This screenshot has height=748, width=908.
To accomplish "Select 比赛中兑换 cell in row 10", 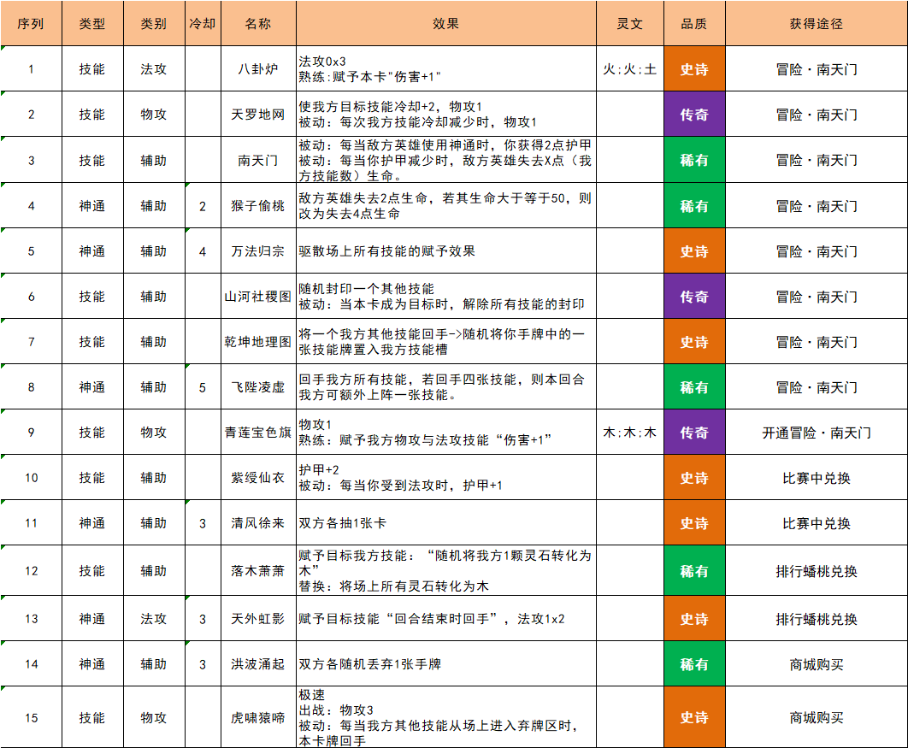I will coord(817,478).
